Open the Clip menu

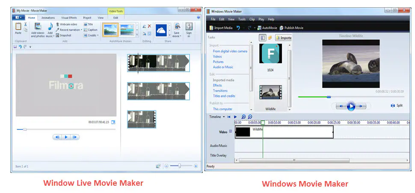252,19
